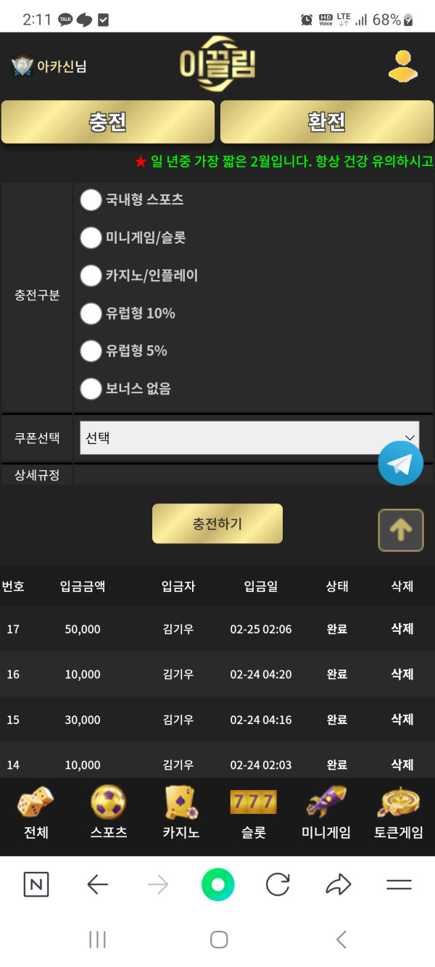Tap the Telegram support icon

(x=400, y=463)
